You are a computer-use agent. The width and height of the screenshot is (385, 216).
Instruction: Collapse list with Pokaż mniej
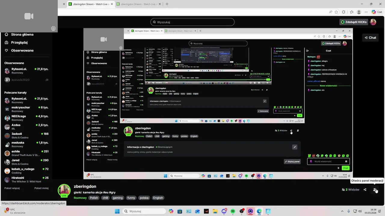pyautogui.click(x=42, y=188)
